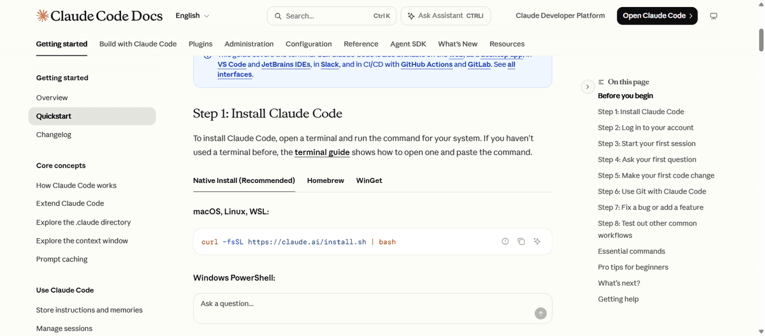Focus the Search input box
Image resolution: width=765 pixels, height=336 pixels.
coord(331,16)
